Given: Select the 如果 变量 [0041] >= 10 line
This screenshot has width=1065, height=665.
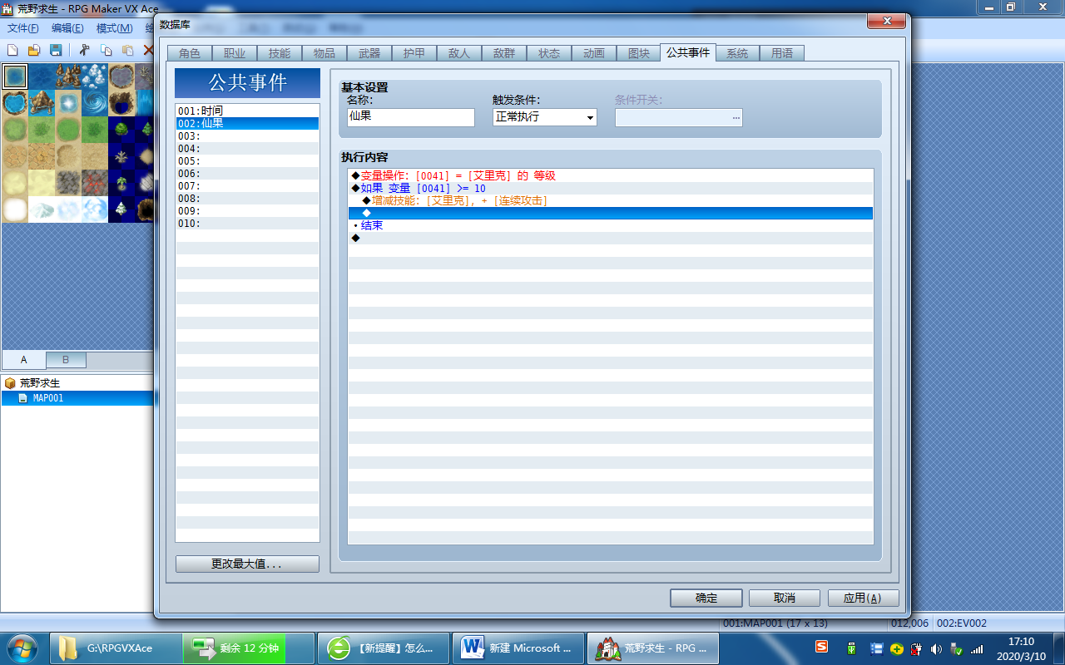Looking at the screenshot, I should [x=611, y=189].
